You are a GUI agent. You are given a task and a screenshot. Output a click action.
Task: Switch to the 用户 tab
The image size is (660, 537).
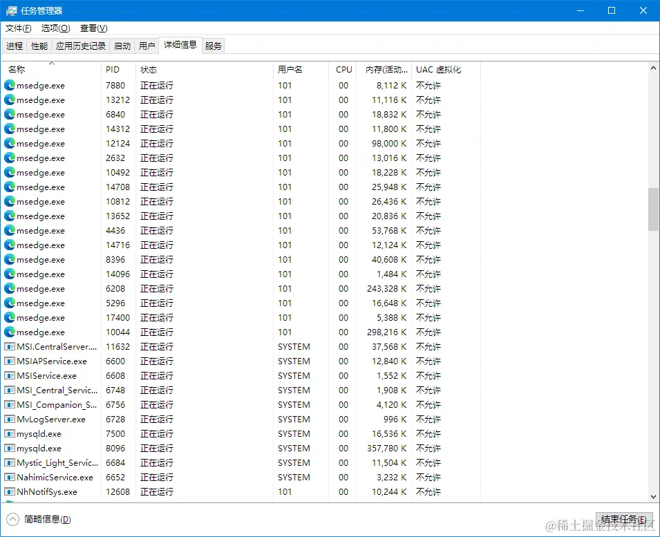[147, 46]
